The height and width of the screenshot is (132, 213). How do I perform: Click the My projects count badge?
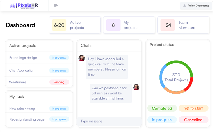(x=113, y=25)
